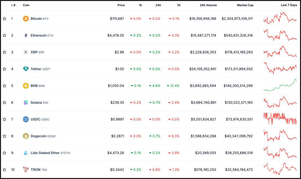The image size is (301, 179).
Task: Sort table by Coin column header
Action: point(26,5)
